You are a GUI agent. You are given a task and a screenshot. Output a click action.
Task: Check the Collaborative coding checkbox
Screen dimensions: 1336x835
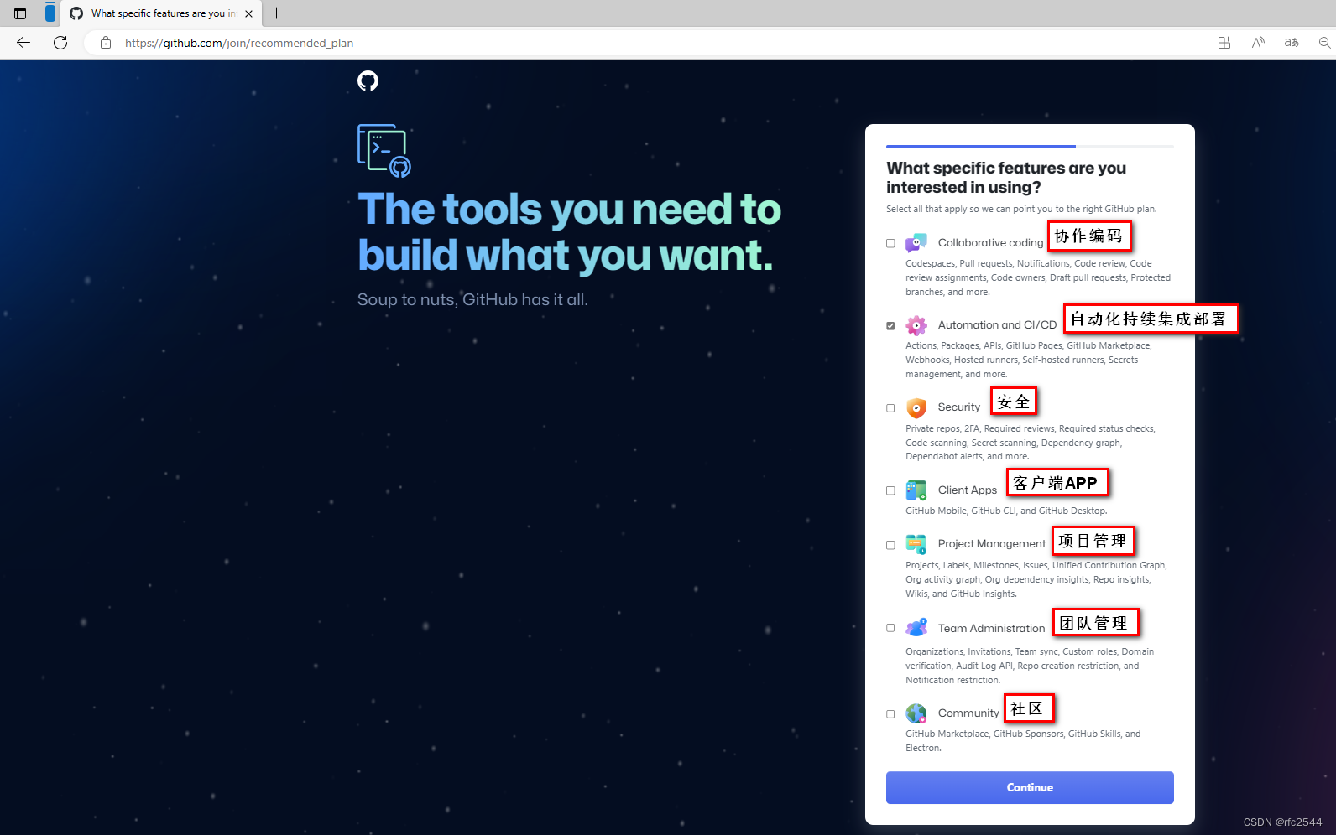pos(890,243)
